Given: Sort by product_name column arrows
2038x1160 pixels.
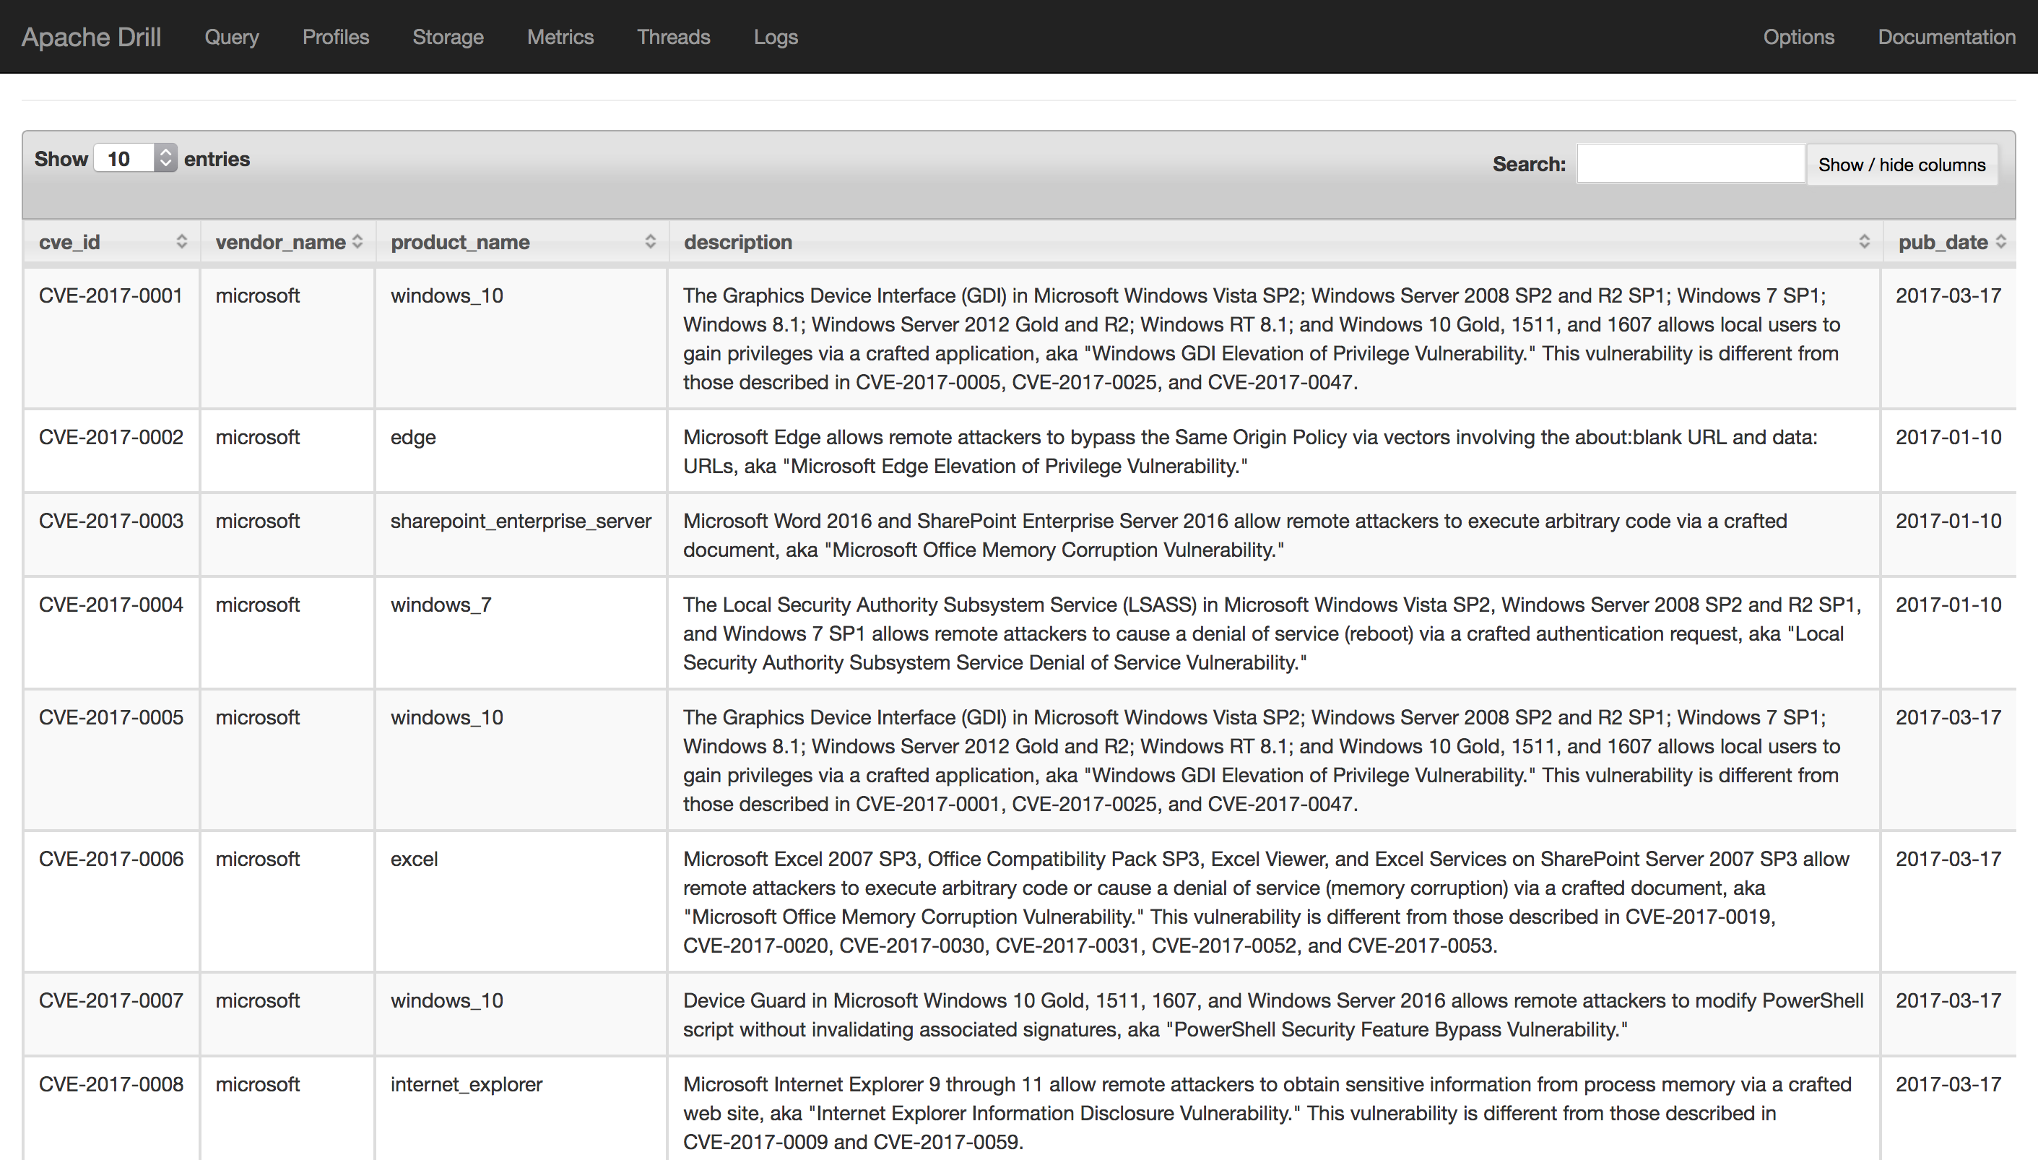Looking at the screenshot, I should coord(651,242).
